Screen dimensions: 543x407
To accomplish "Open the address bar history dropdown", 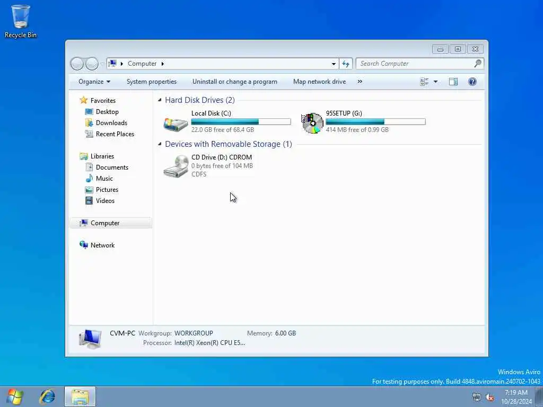I will 334,64.
